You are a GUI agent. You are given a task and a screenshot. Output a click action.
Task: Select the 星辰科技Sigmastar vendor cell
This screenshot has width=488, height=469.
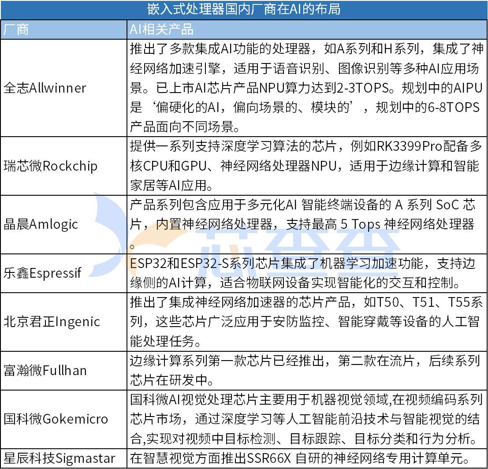click(60, 458)
